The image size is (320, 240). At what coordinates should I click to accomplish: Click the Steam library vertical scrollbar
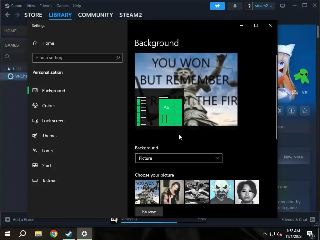coord(318,32)
